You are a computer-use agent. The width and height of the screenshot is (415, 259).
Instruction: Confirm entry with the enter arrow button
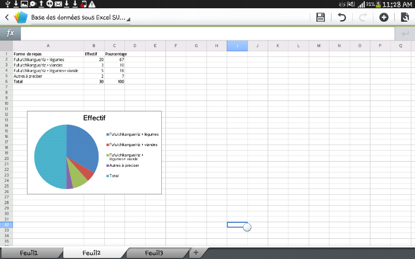[405, 34]
